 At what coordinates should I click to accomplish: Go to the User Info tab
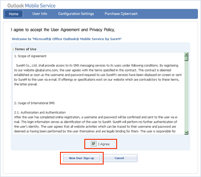(x=40, y=14)
